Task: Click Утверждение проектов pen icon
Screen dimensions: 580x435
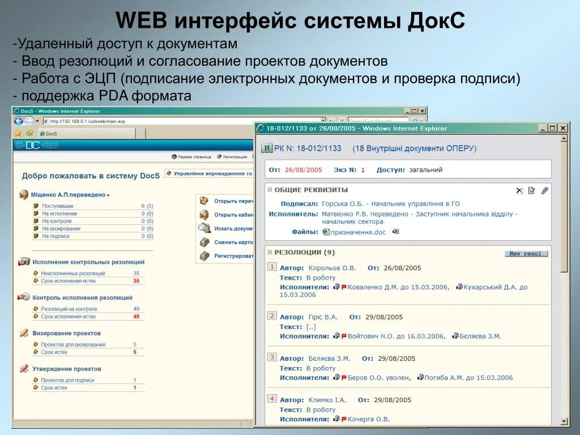Action: point(24,368)
